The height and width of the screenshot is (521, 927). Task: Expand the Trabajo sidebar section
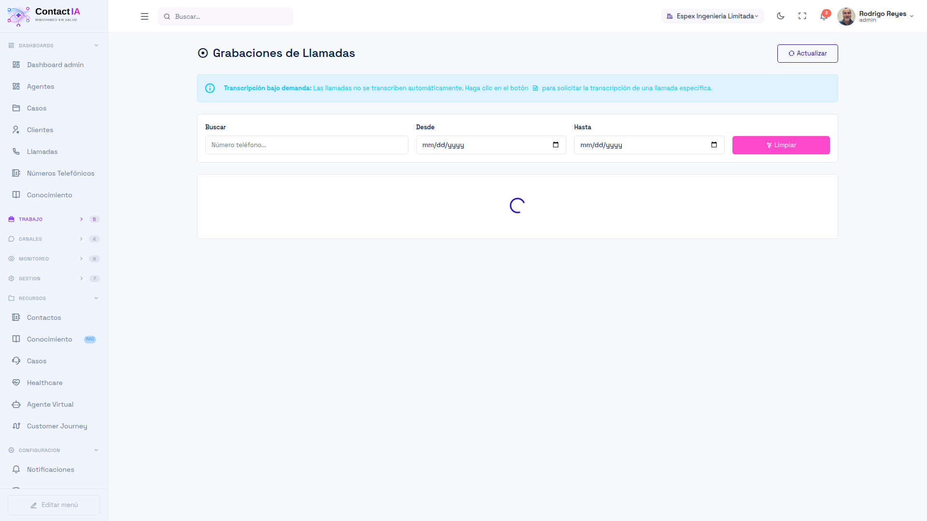[31, 219]
